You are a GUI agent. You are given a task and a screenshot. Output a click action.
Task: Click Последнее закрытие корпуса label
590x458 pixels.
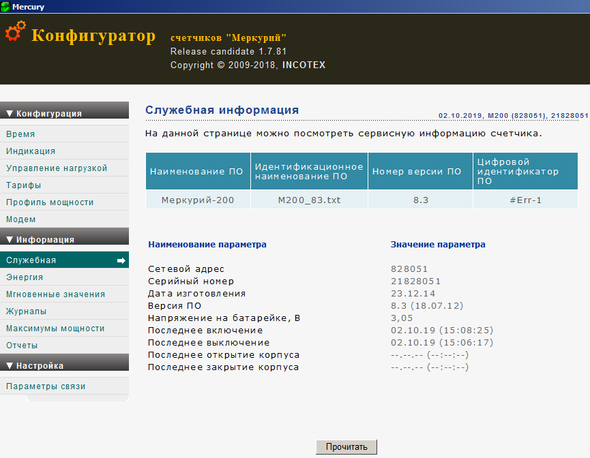pyautogui.click(x=224, y=367)
